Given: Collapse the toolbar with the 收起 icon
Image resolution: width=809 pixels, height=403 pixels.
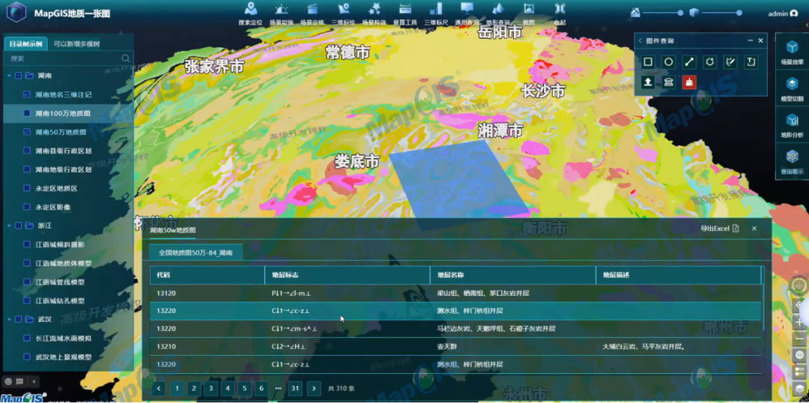Looking at the screenshot, I should tap(560, 14).
